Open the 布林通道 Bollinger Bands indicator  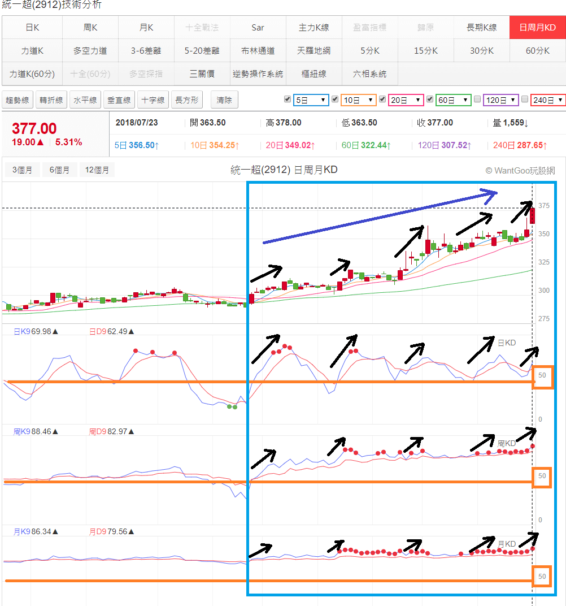(258, 50)
